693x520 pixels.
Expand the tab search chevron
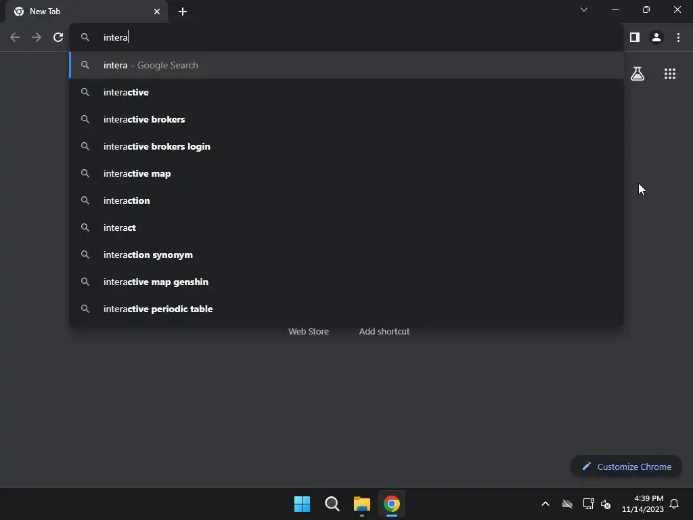pyautogui.click(x=584, y=9)
